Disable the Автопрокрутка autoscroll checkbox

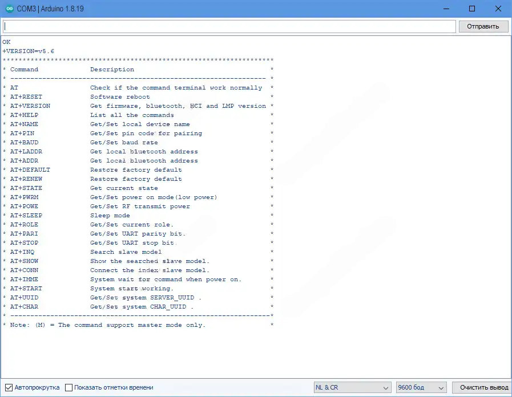(x=9, y=387)
